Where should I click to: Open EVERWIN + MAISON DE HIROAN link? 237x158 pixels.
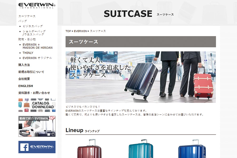pos(37,46)
